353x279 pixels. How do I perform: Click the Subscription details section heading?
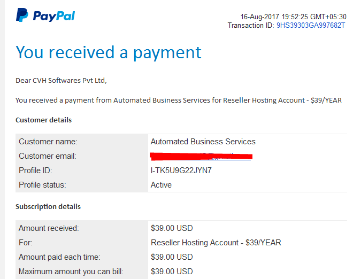pos(48,206)
